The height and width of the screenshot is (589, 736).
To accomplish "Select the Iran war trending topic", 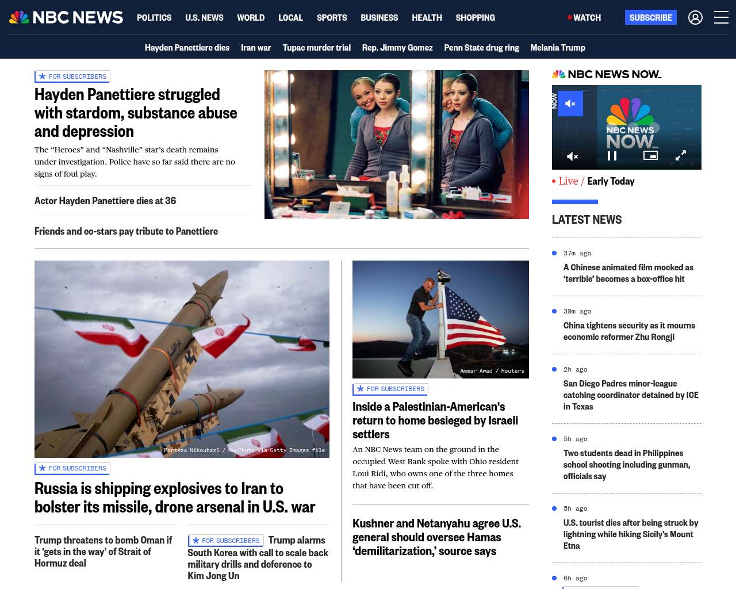I will click(x=256, y=48).
